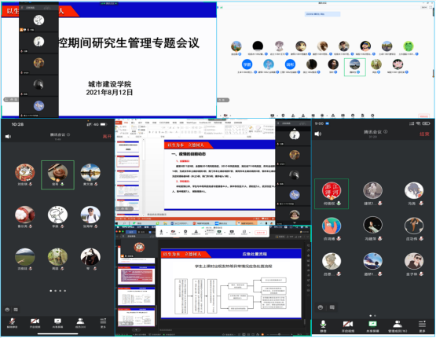436x338 pixels.
Task: Tap red 离开 leave button in left phone
Action: (107, 136)
